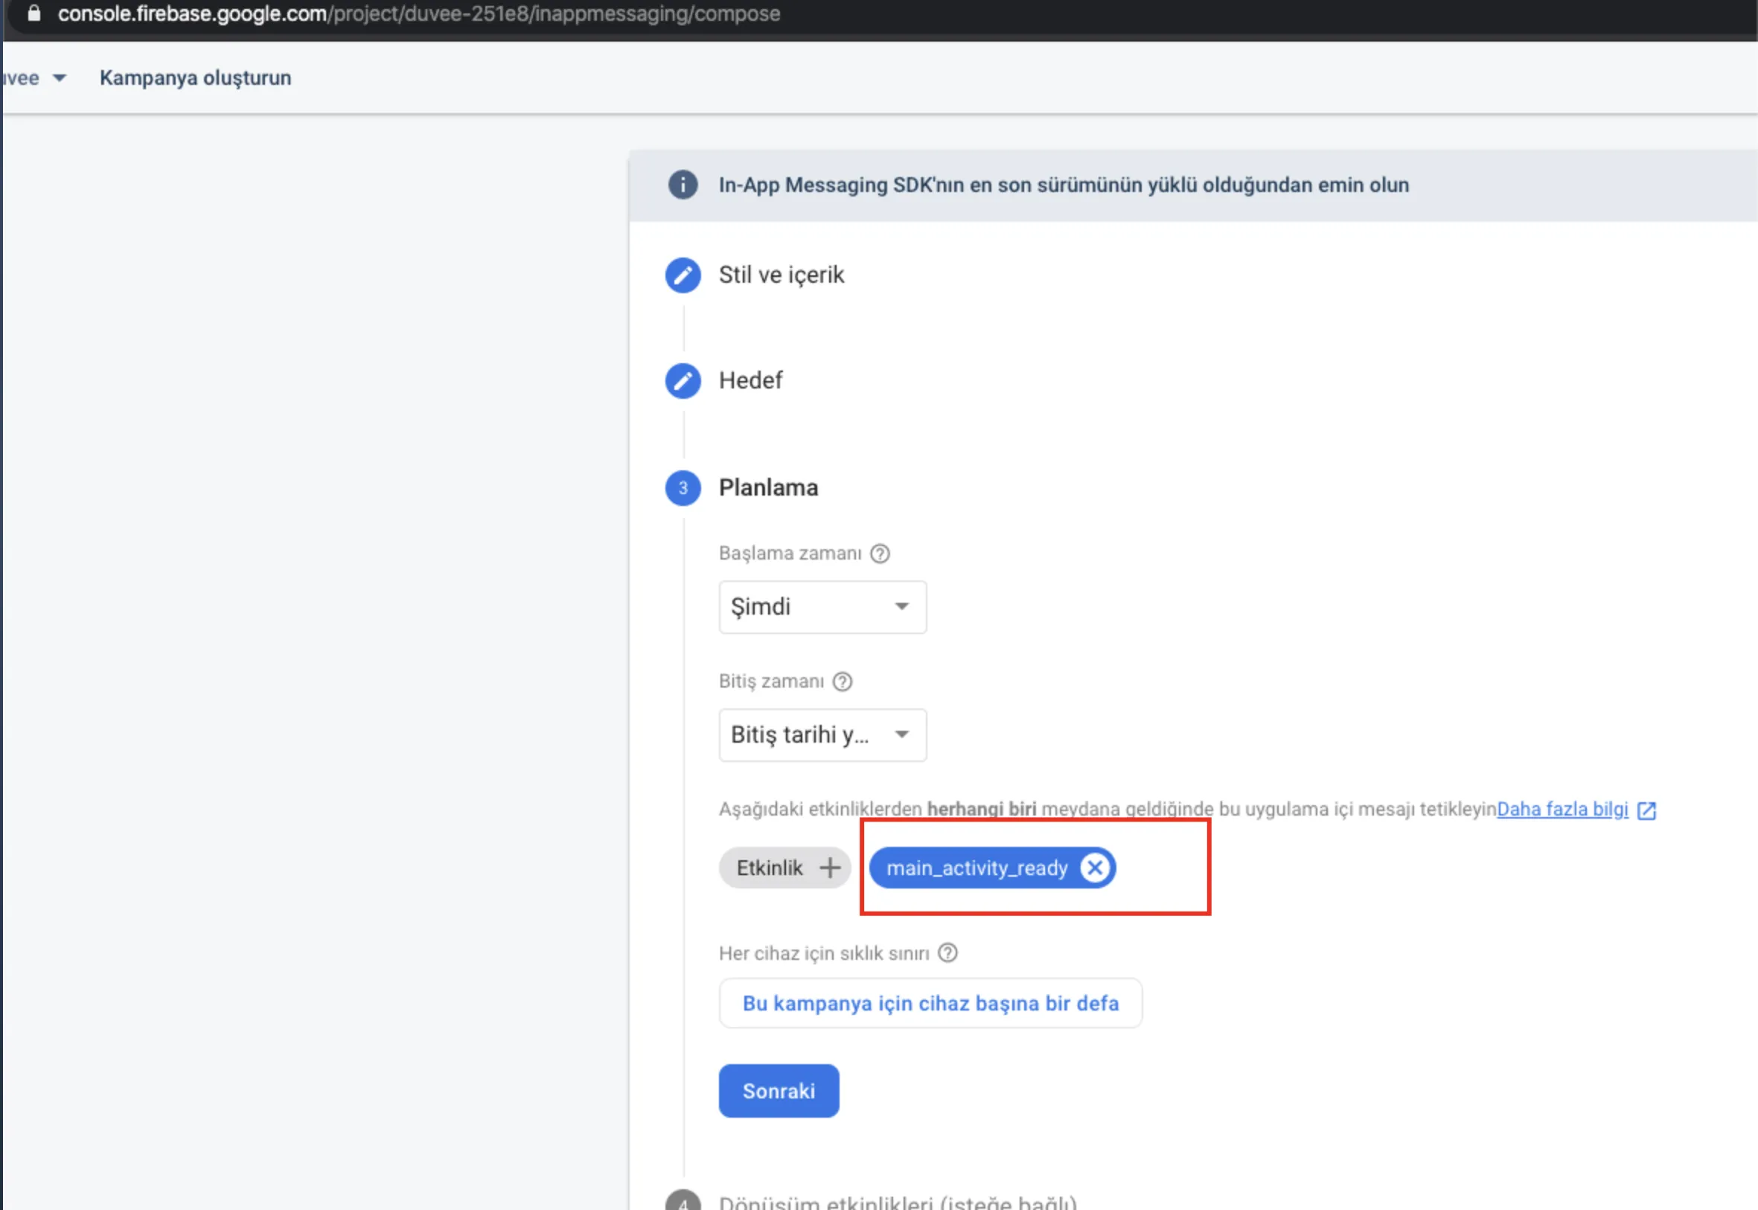Image resolution: width=1758 pixels, height=1210 pixels.
Task: Expand the project selector dropdown arrow
Action: (59, 78)
